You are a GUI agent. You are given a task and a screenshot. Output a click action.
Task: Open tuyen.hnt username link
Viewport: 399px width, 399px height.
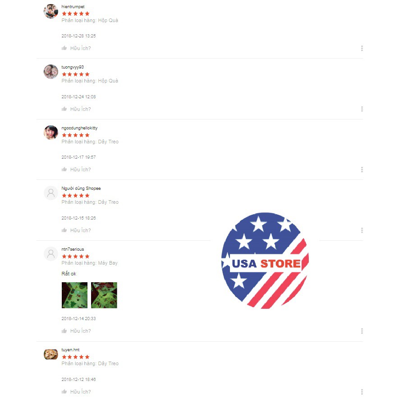(70, 350)
